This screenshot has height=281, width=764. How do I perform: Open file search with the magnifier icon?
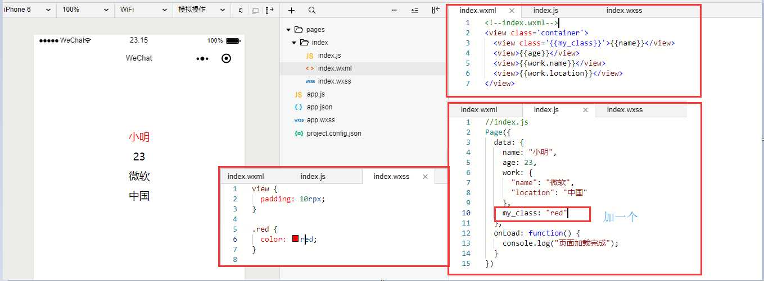(312, 10)
